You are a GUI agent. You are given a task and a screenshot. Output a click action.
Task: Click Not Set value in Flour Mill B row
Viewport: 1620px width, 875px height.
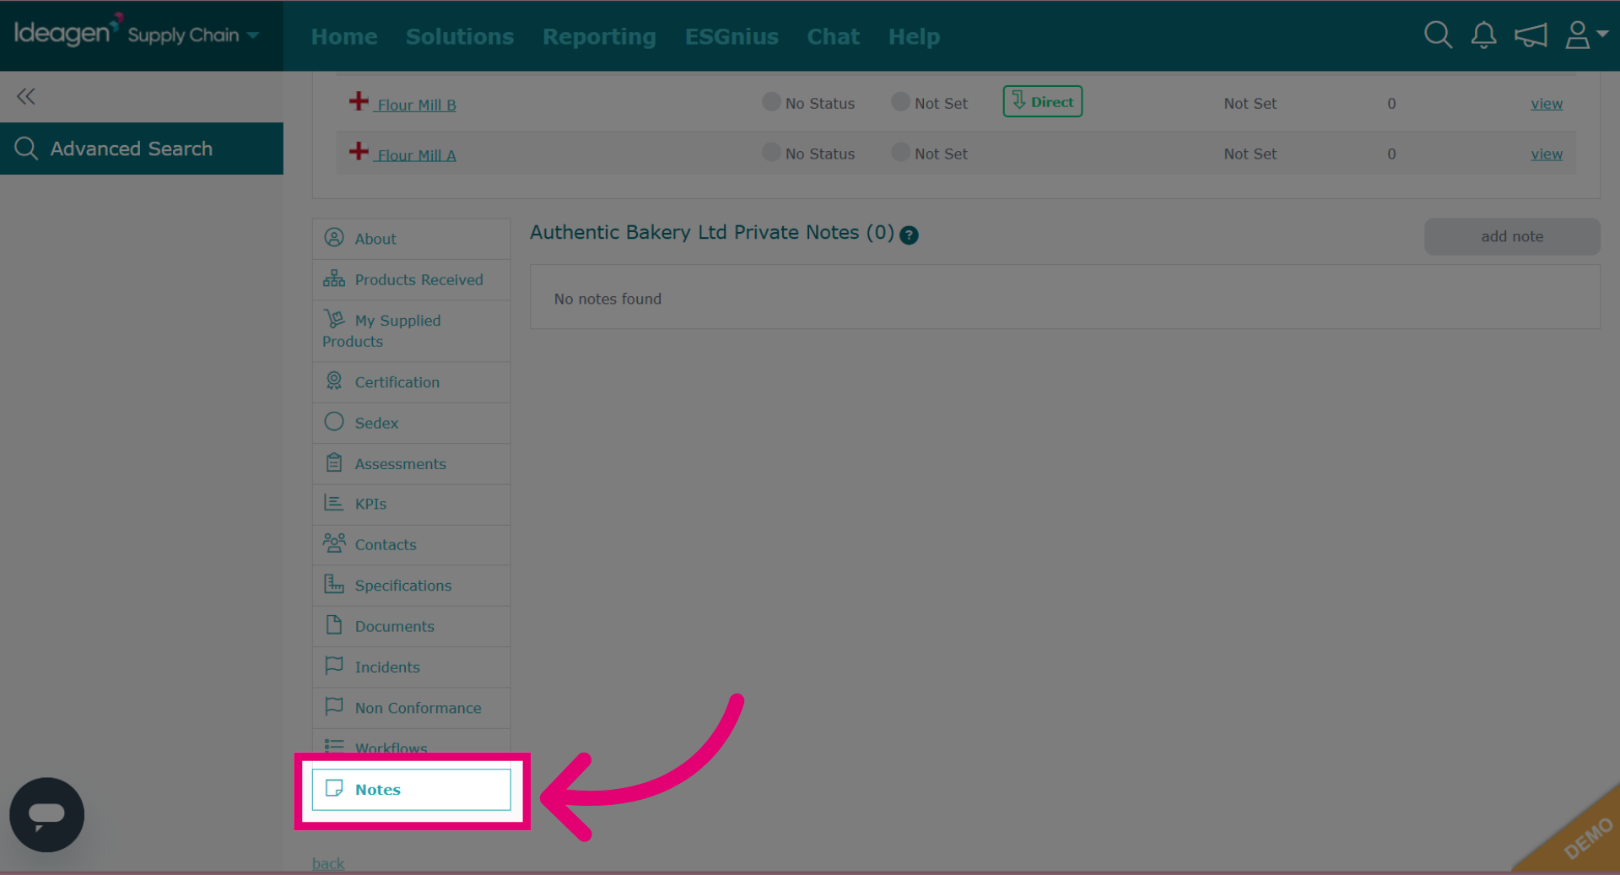[1250, 104]
